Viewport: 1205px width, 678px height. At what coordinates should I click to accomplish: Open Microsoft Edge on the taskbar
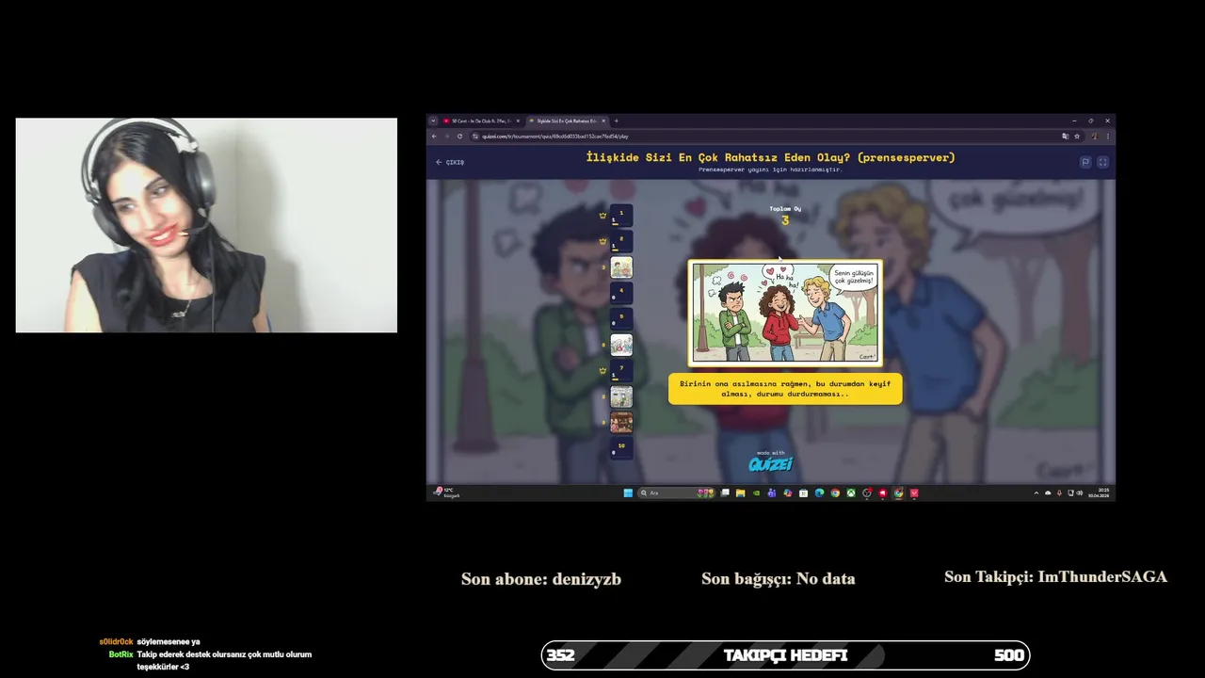pyautogui.click(x=819, y=492)
